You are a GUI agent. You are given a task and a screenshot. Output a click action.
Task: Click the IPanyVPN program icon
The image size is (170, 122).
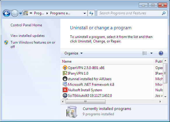(x=65, y=73)
